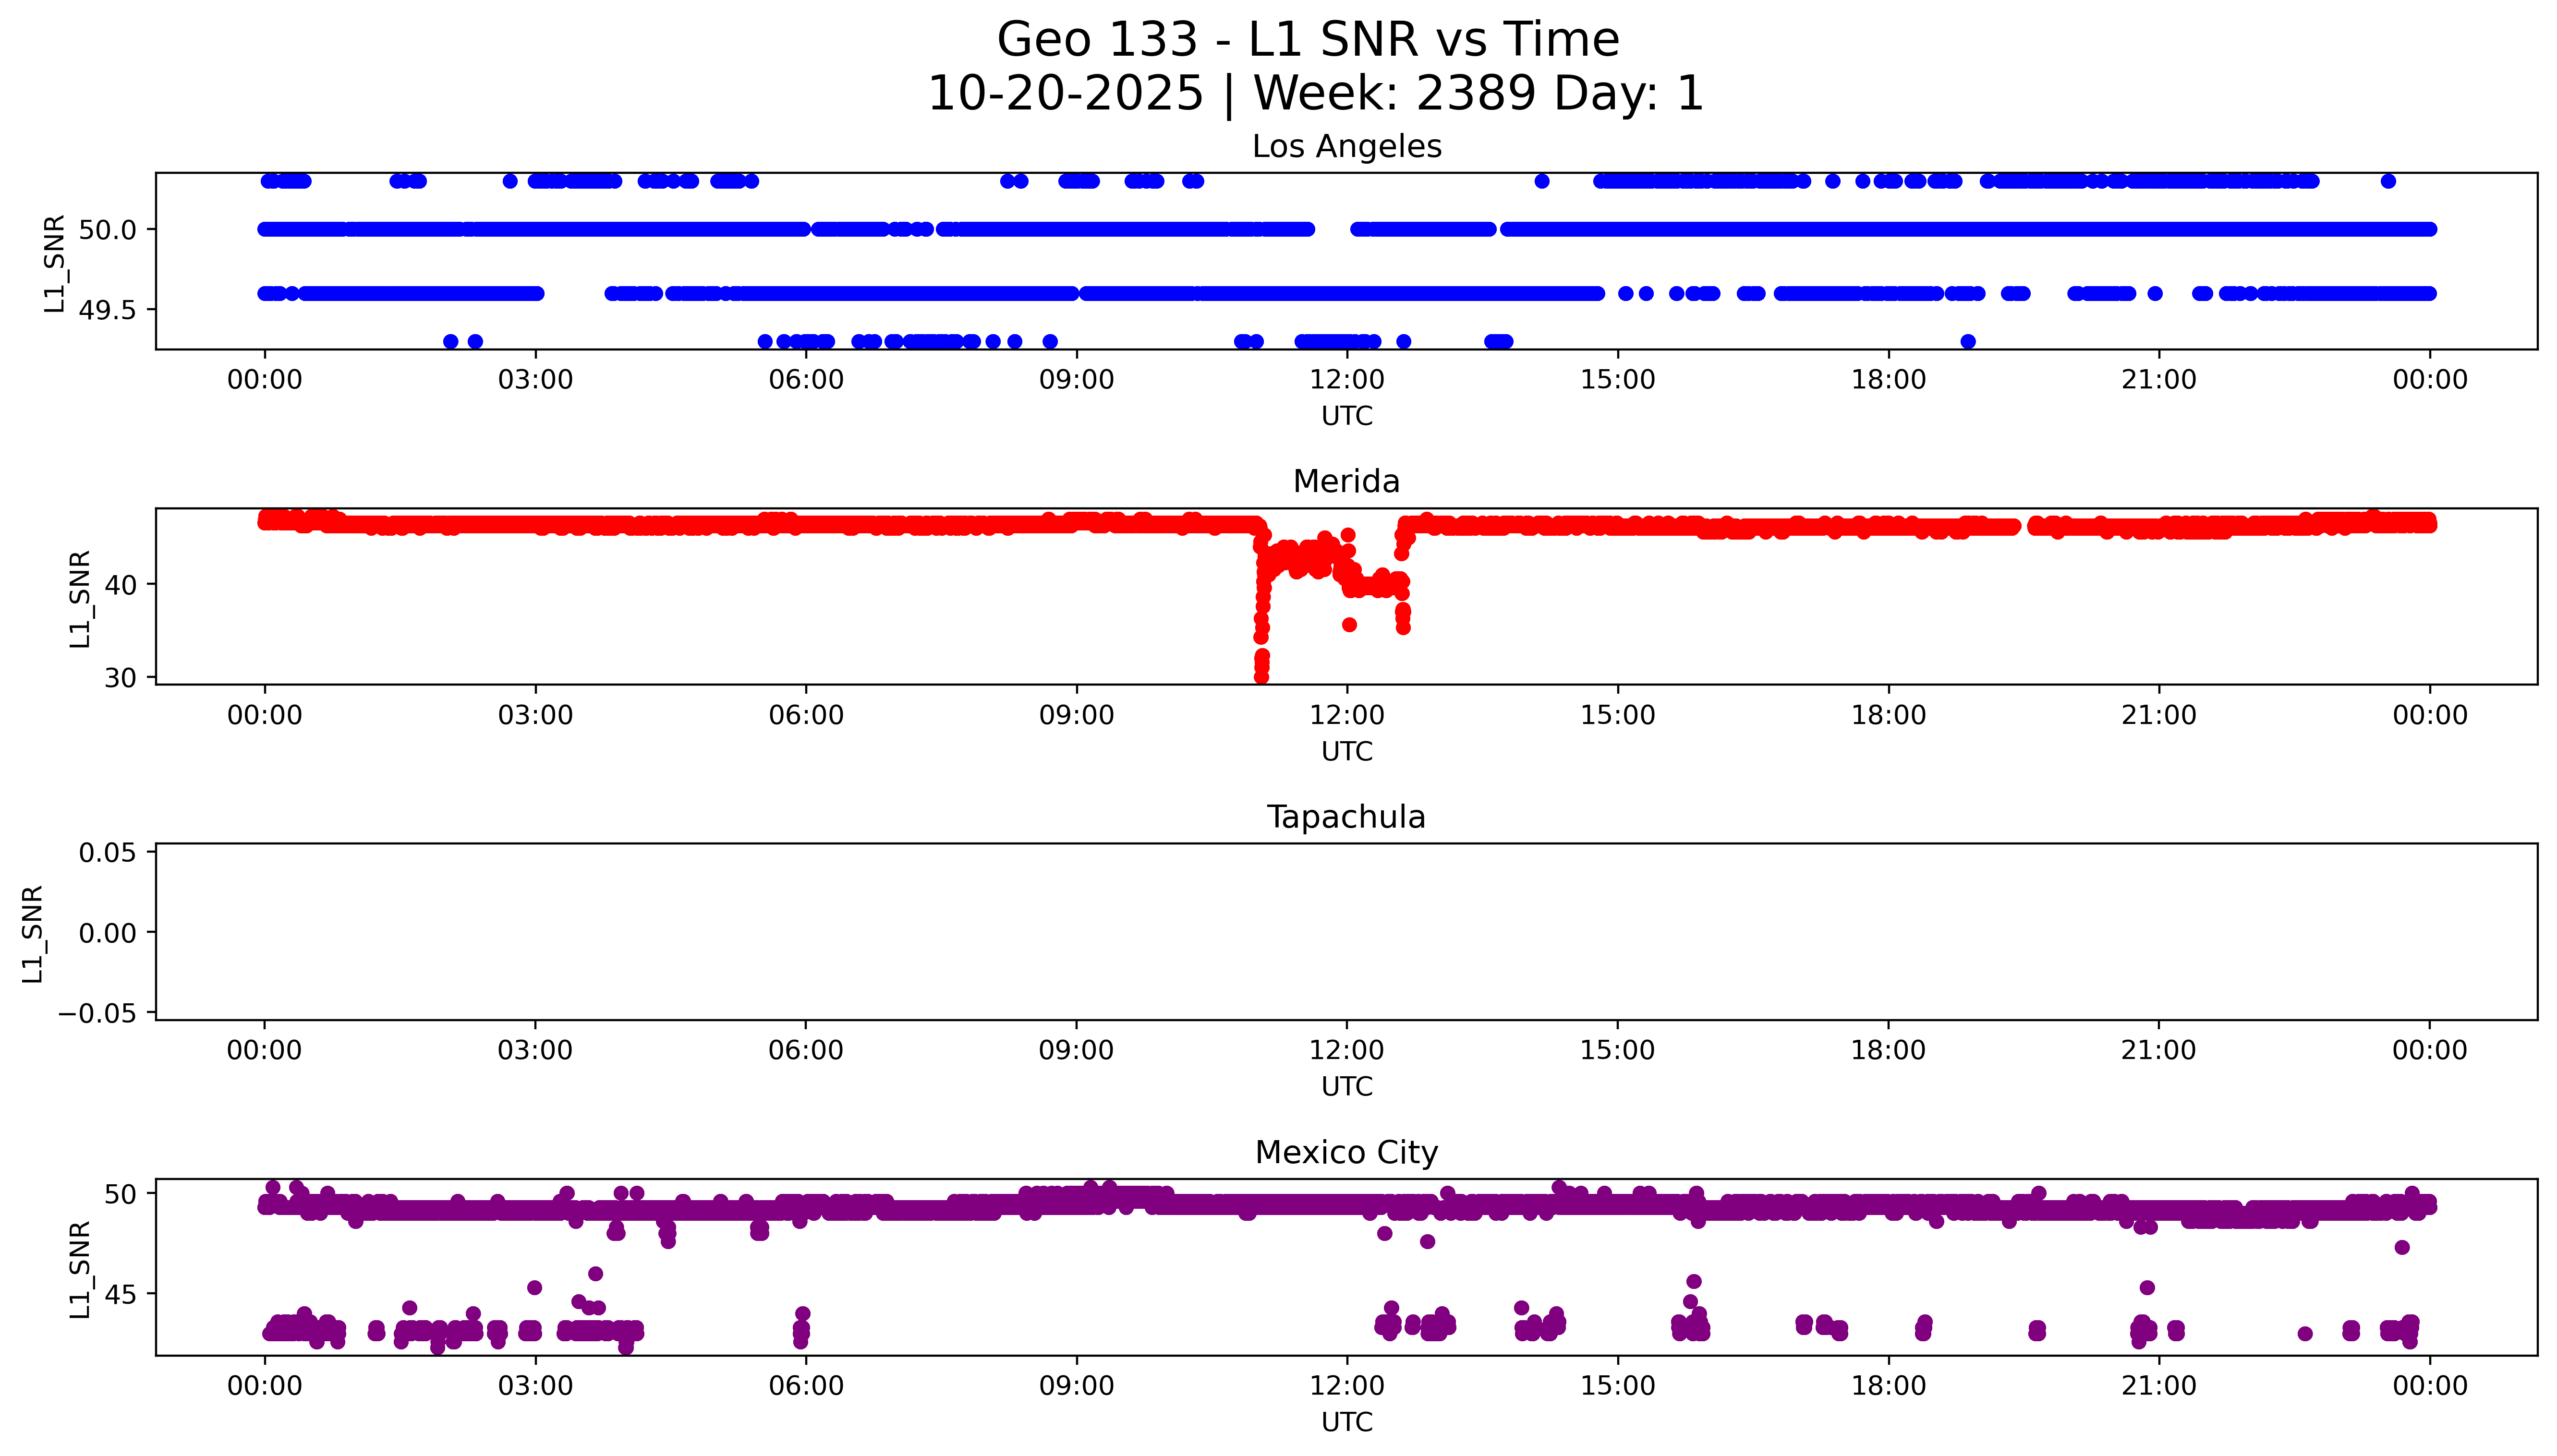Click the 0.00 y-axis label in the Tapachula plot
This screenshot has width=2557, height=1456.
(x=107, y=933)
